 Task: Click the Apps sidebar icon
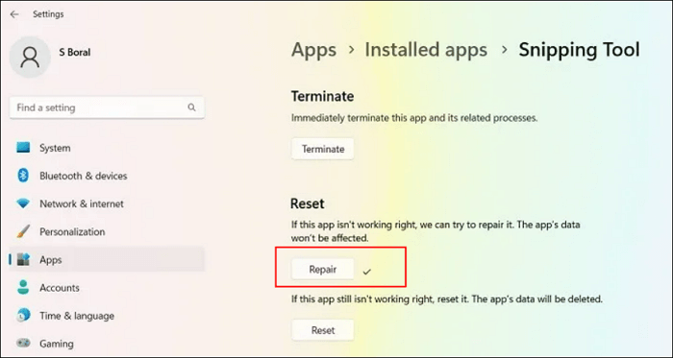point(23,259)
